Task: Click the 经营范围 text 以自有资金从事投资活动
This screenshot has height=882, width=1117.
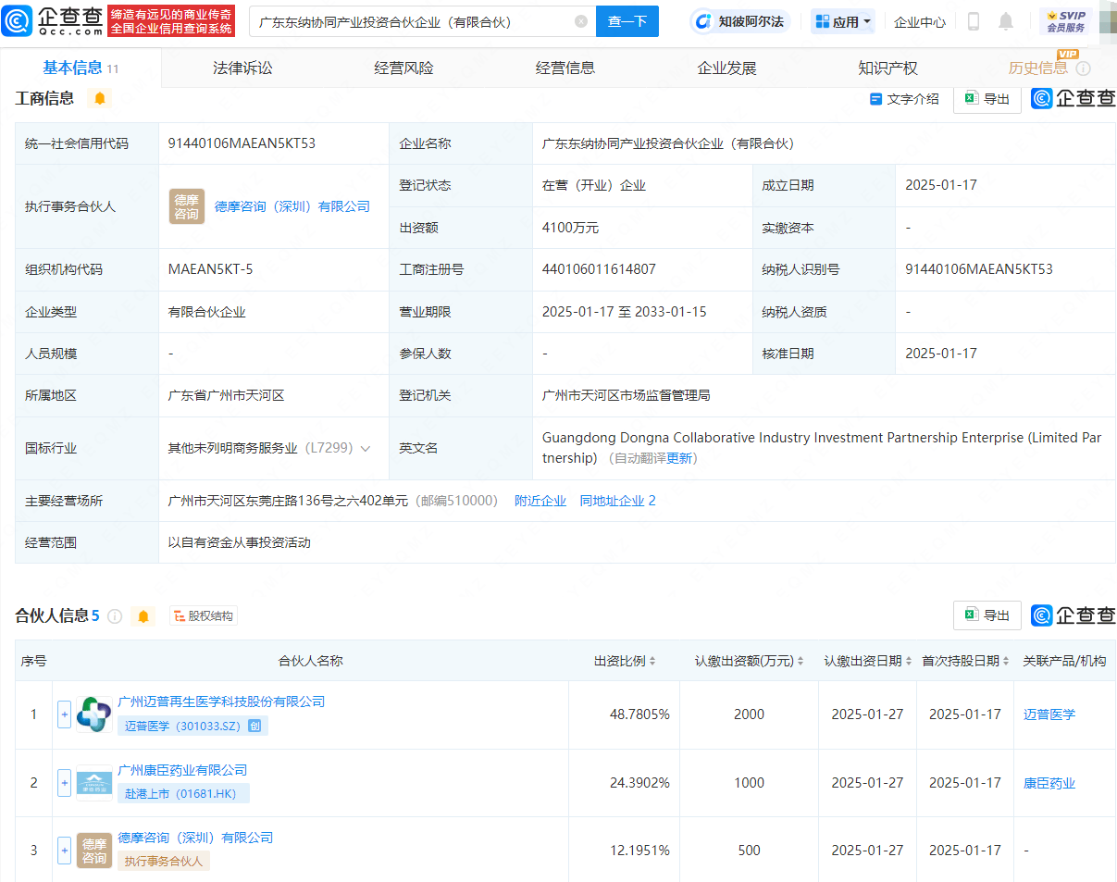Action: (240, 542)
